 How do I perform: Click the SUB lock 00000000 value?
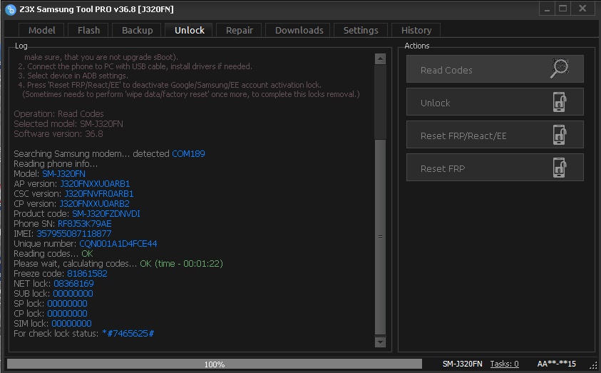[x=73, y=293]
